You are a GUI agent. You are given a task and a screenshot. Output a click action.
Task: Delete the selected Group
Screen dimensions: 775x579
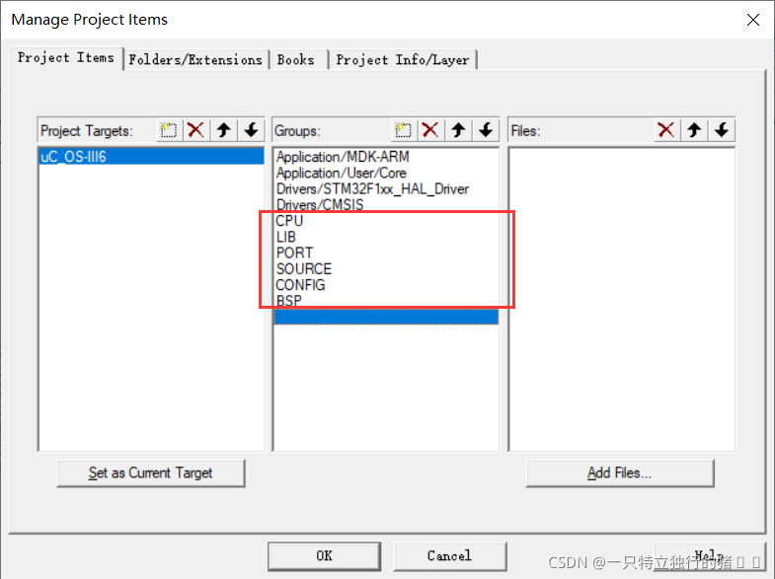coord(430,130)
